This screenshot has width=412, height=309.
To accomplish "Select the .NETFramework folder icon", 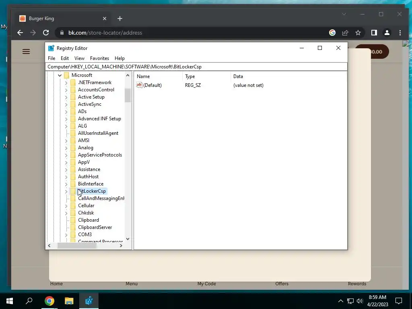I will (x=73, y=82).
